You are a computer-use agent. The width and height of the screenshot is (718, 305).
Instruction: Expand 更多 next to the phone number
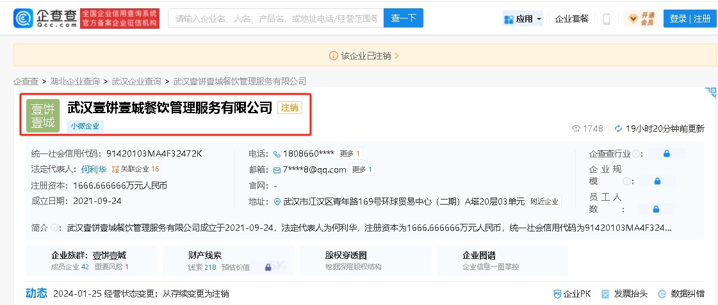pyautogui.click(x=350, y=153)
